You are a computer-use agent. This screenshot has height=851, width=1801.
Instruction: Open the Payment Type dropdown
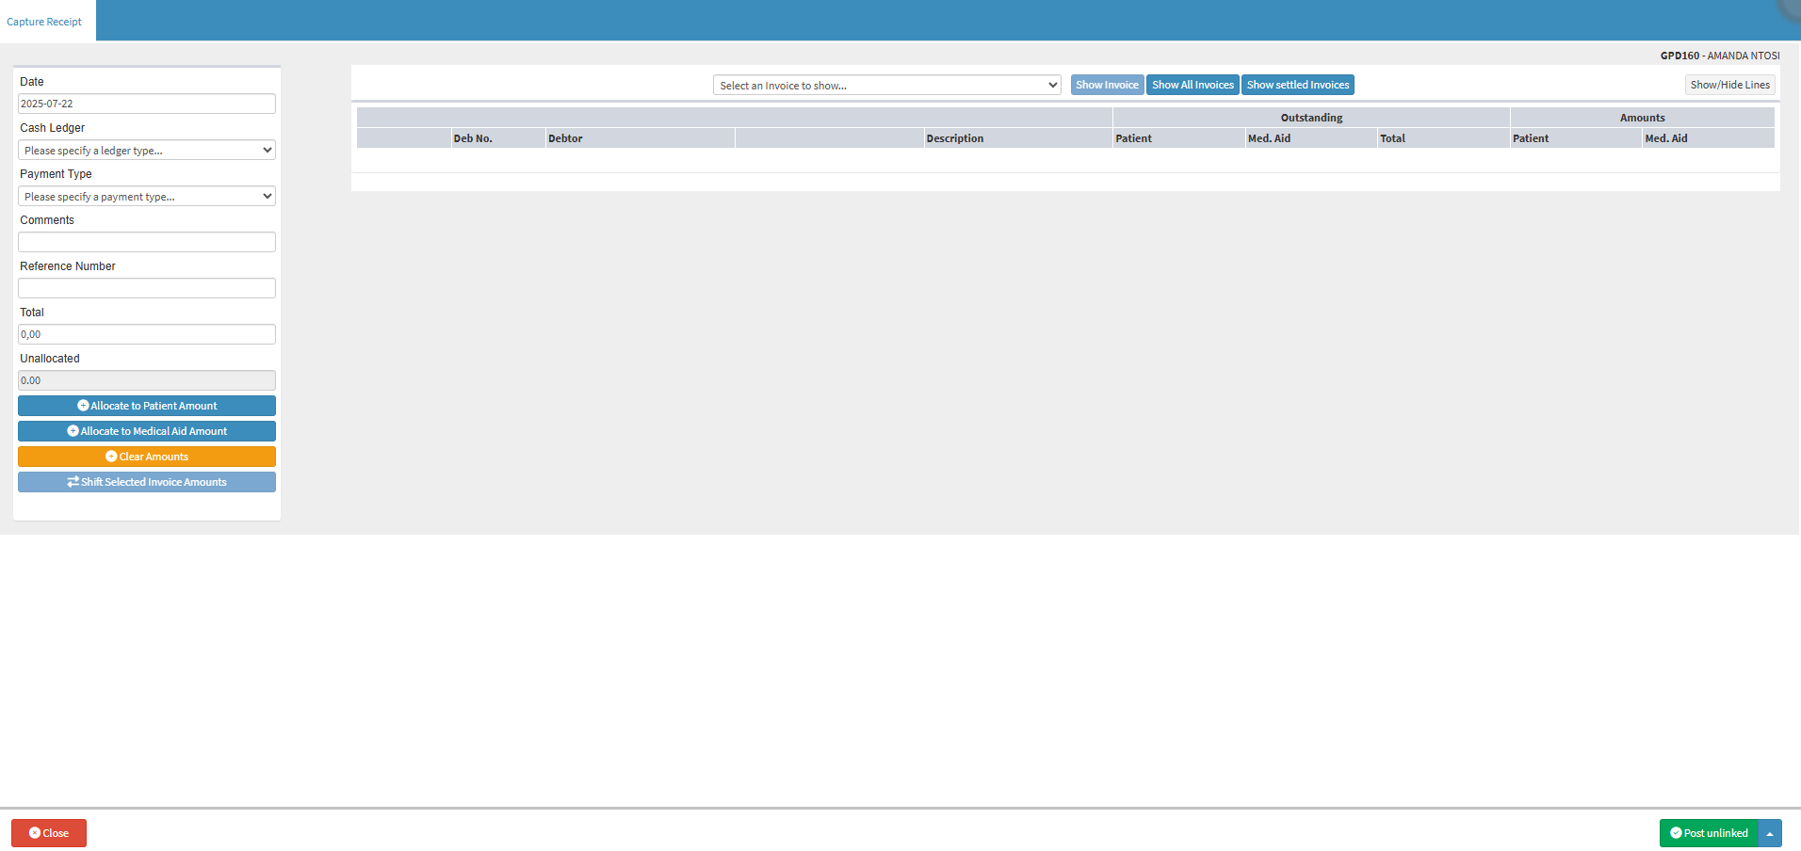tap(147, 196)
